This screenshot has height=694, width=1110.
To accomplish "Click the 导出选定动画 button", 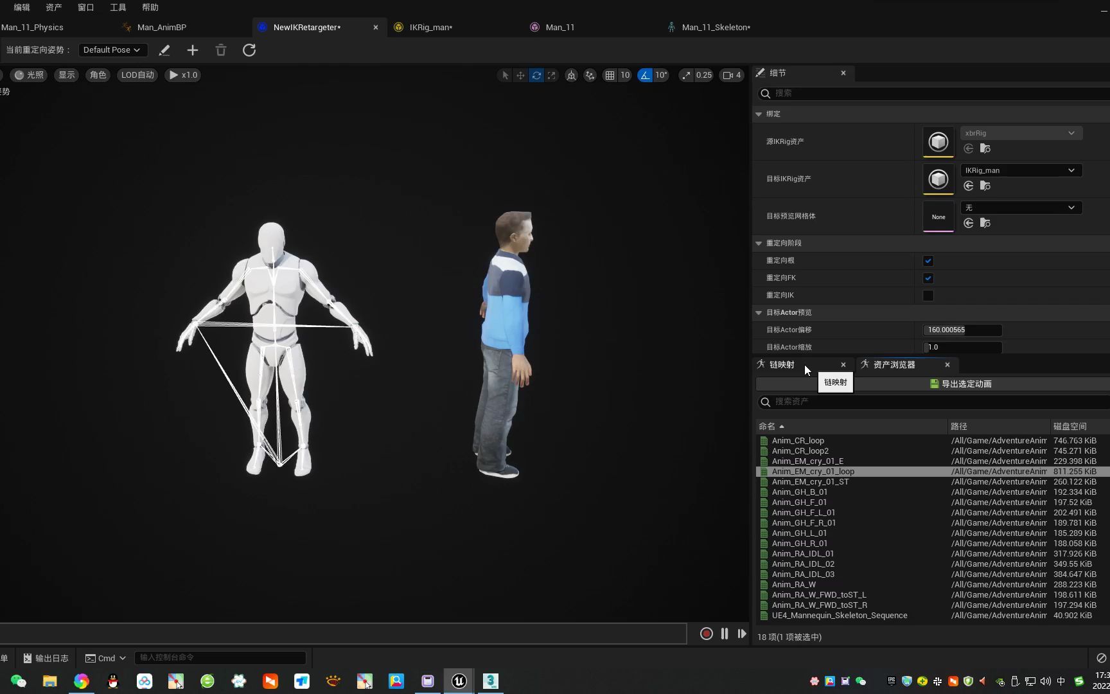I will coord(960,384).
